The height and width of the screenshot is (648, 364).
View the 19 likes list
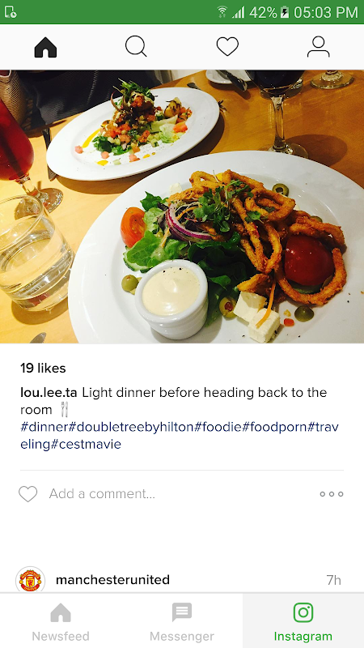(x=43, y=368)
